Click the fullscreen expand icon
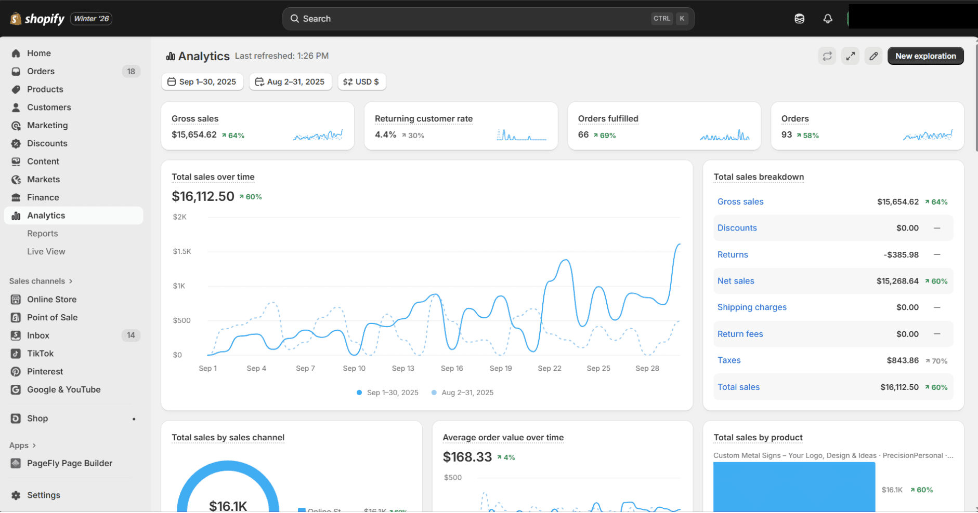 (x=850, y=56)
